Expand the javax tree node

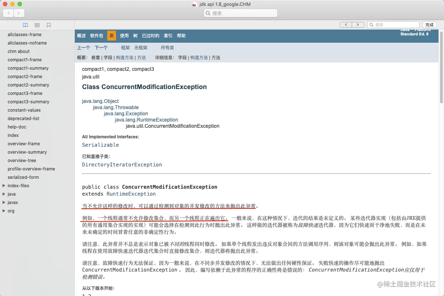[4, 203]
